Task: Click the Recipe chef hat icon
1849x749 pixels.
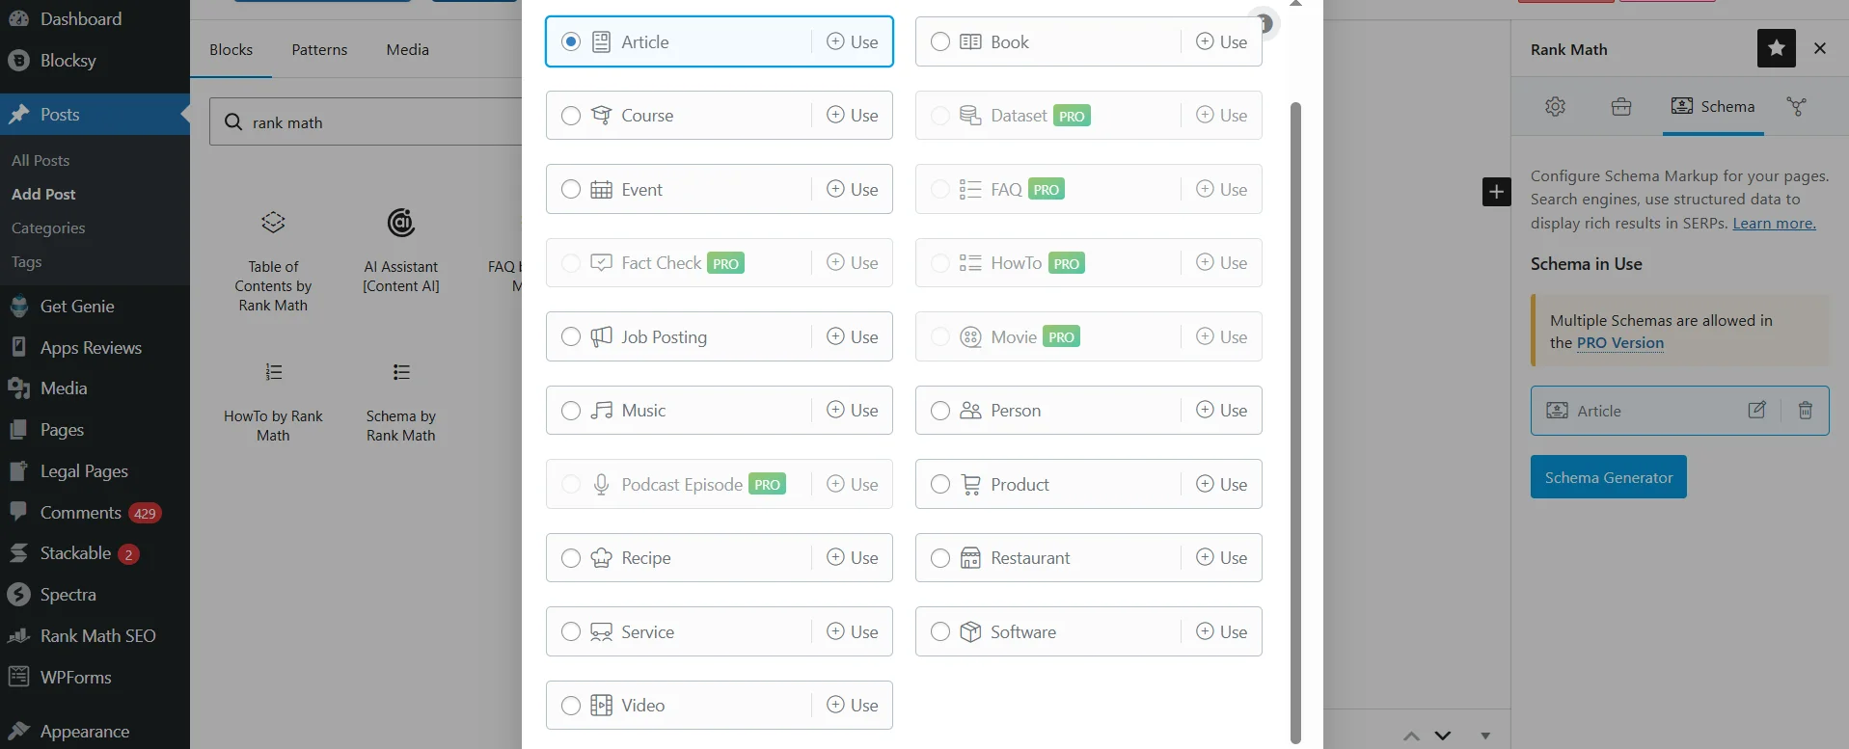Action: tap(601, 558)
